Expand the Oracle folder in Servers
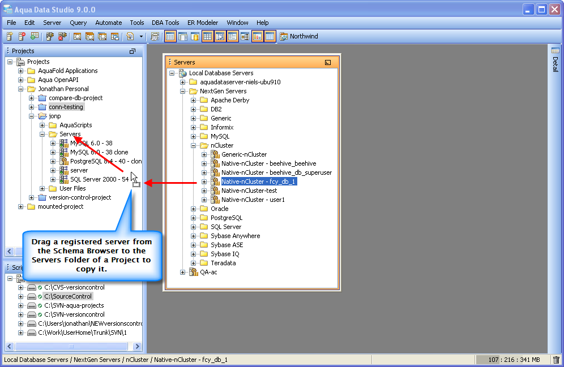Image resolution: width=564 pixels, height=367 pixels. click(x=194, y=209)
